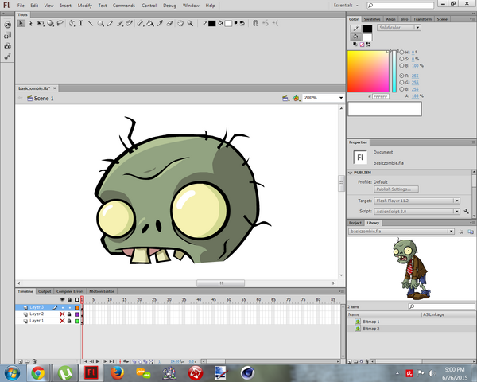
Task: Select the Eraser tool
Action: tap(170, 23)
